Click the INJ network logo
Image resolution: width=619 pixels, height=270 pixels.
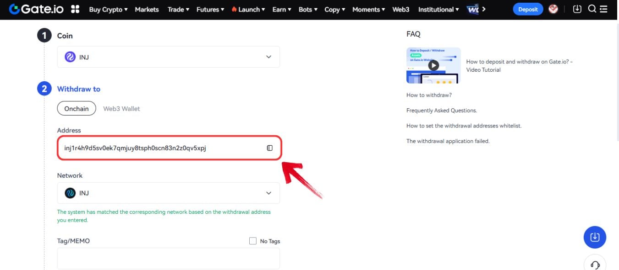point(70,193)
